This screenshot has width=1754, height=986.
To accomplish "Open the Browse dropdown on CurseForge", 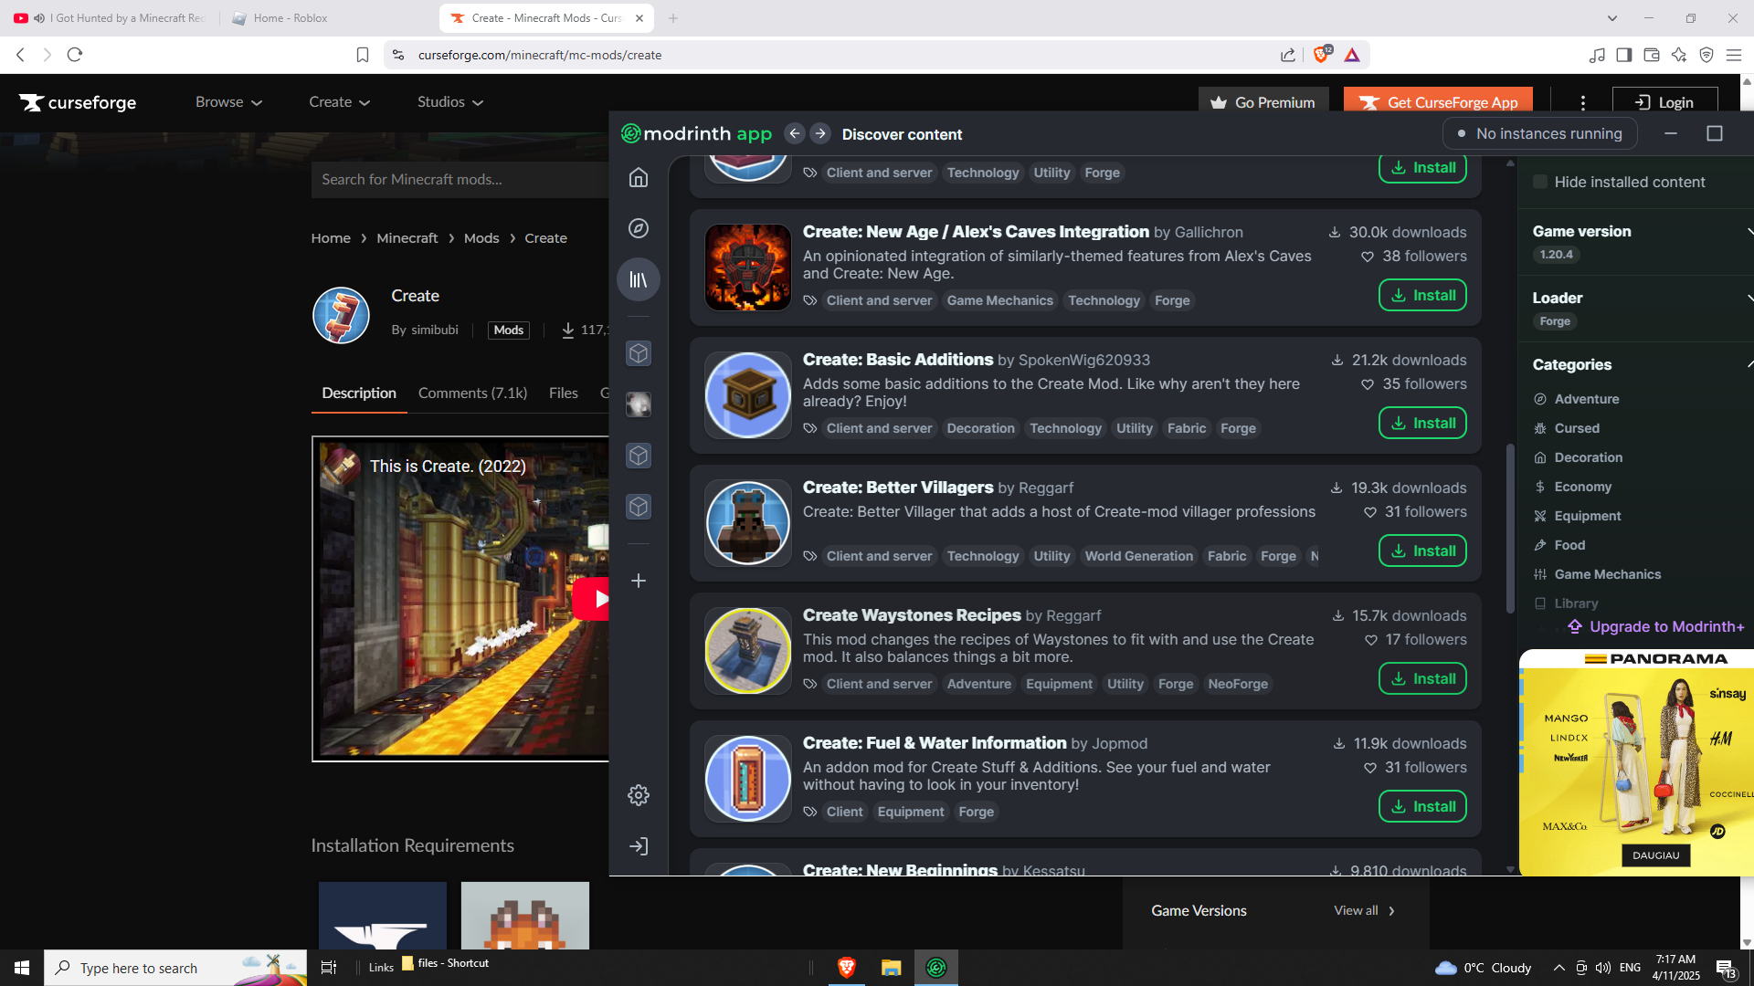I will click(228, 102).
